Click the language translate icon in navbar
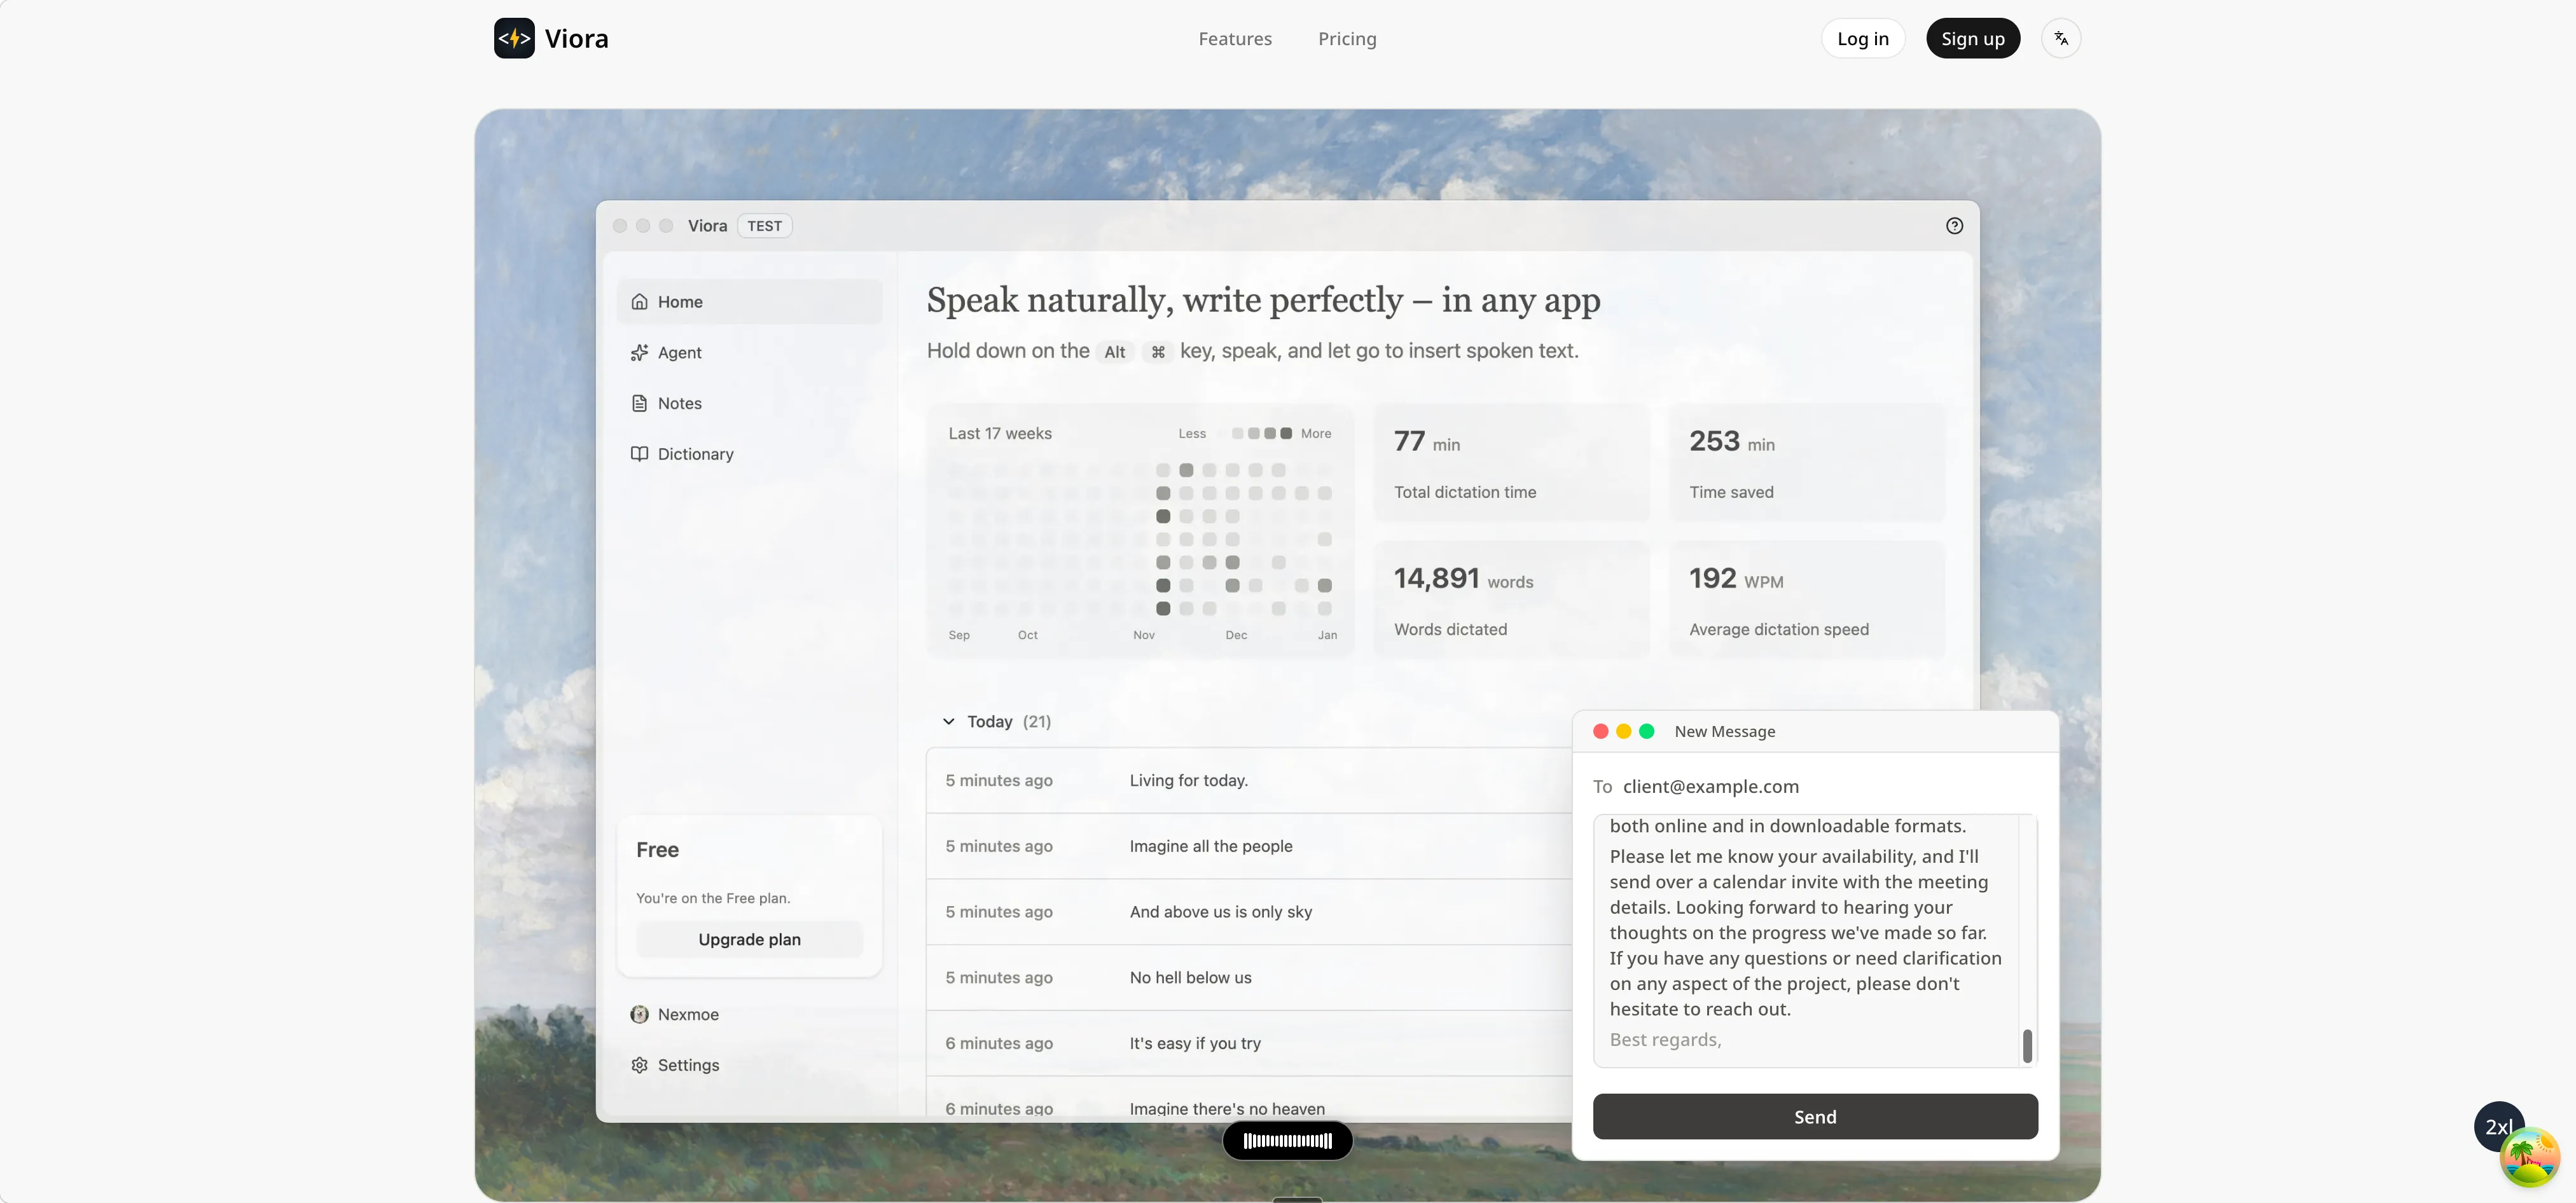2576x1203 pixels. pos(2061,38)
